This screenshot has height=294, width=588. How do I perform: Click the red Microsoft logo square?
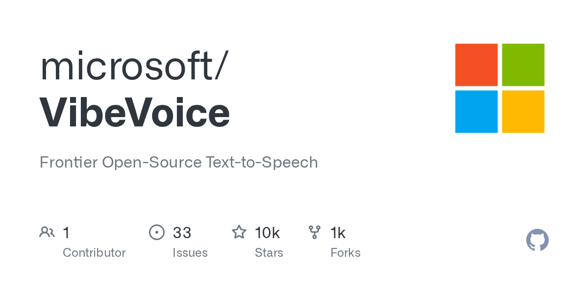pyautogui.click(x=476, y=65)
